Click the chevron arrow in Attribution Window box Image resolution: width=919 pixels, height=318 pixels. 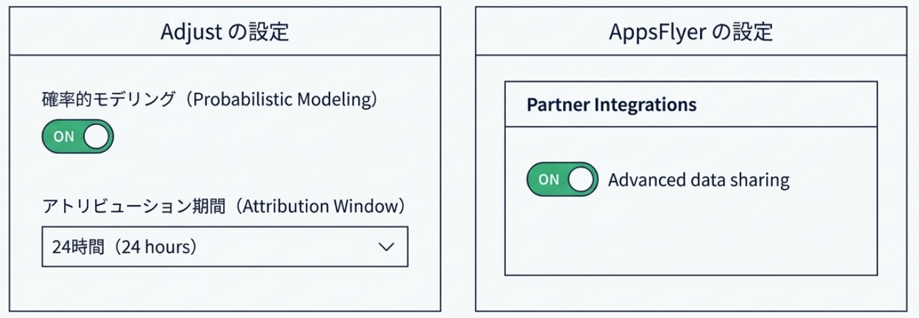pos(386,247)
